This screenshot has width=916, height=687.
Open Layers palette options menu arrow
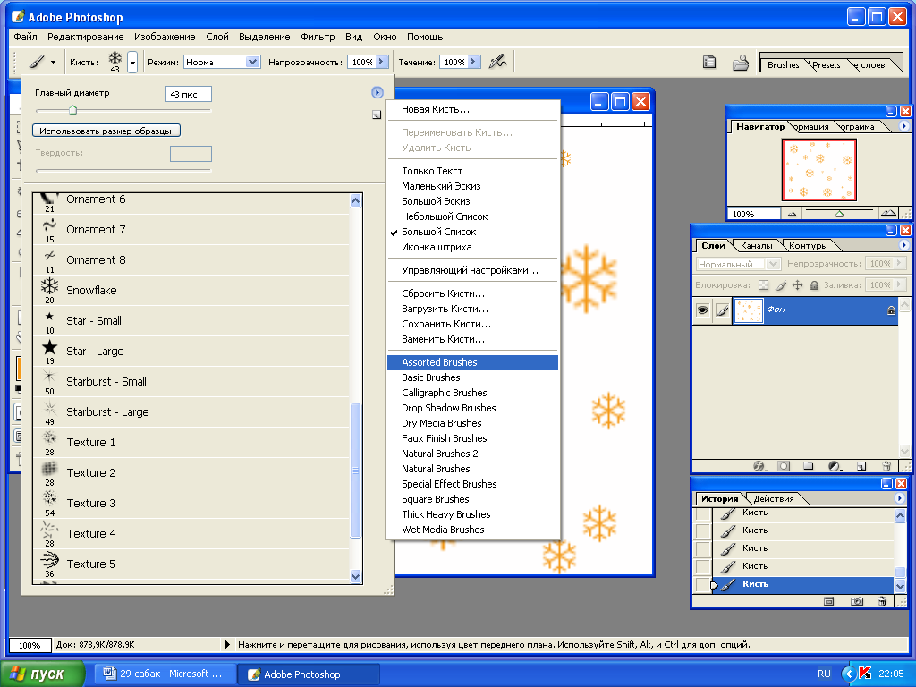pos(903,245)
